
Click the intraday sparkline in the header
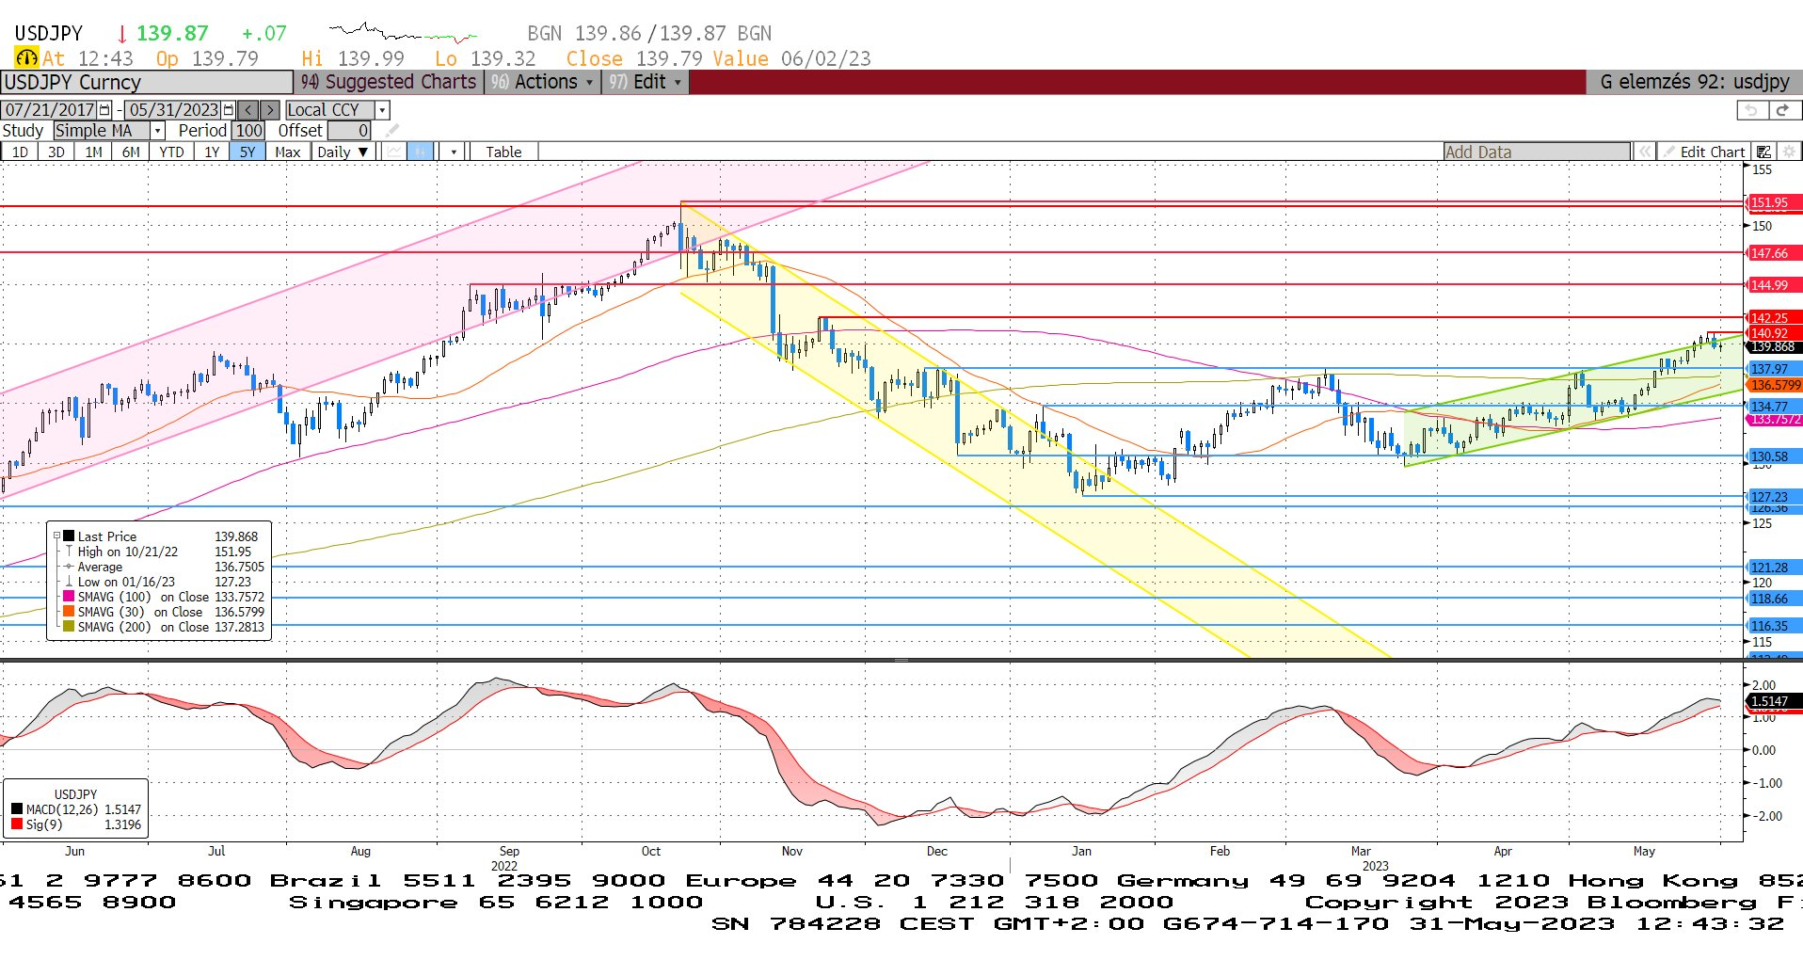pyautogui.click(x=403, y=34)
